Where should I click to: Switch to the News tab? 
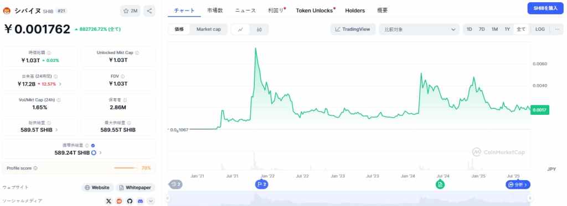(x=245, y=10)
